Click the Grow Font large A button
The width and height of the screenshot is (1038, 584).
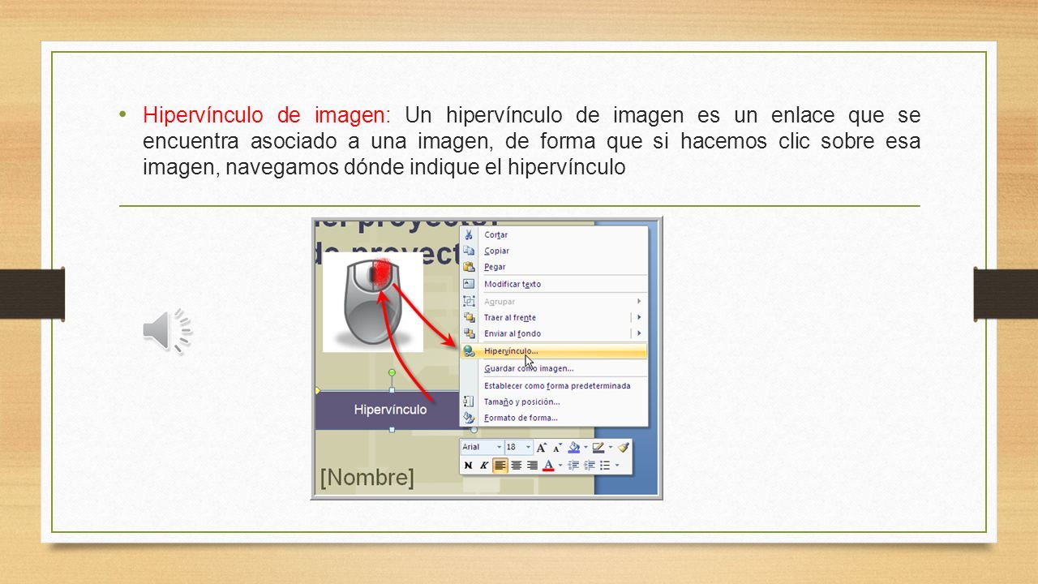coord(542,447)
